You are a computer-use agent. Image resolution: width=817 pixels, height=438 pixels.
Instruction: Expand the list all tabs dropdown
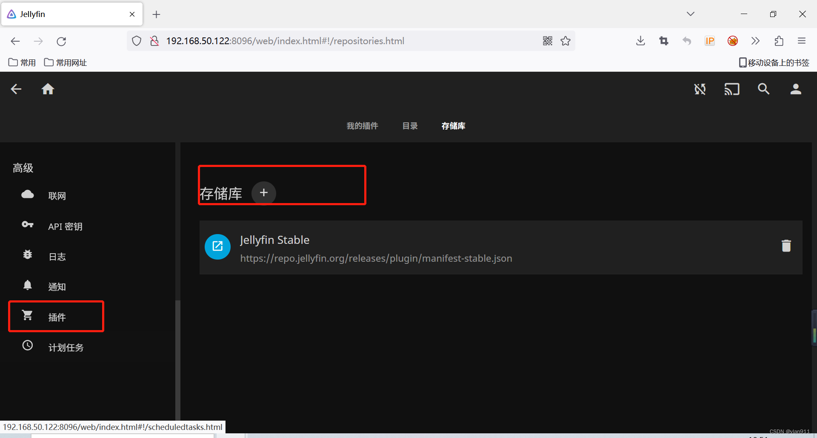(691, 14)
